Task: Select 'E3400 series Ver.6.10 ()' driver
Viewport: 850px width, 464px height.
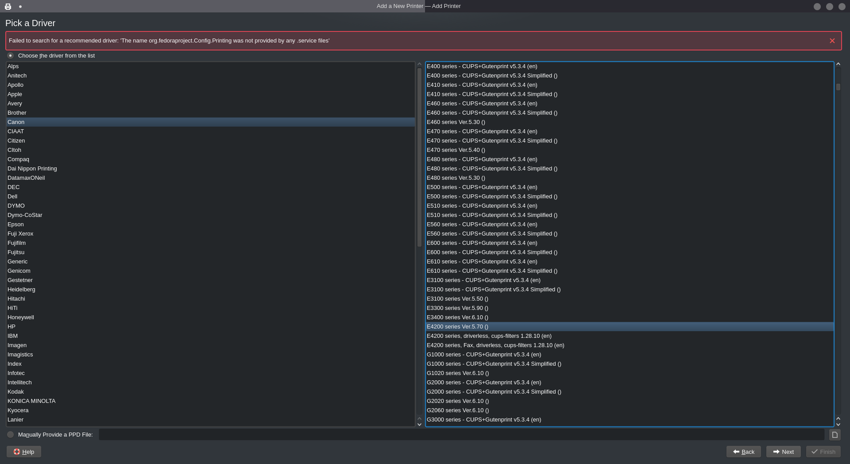Action: tap(630, 317)
